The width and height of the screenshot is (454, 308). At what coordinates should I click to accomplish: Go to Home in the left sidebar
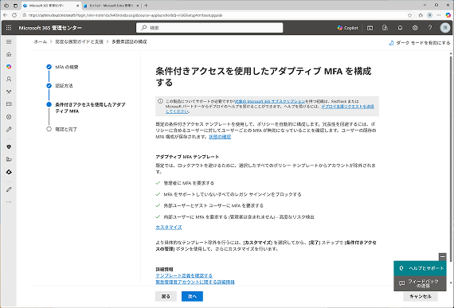(x=9, y=54)
